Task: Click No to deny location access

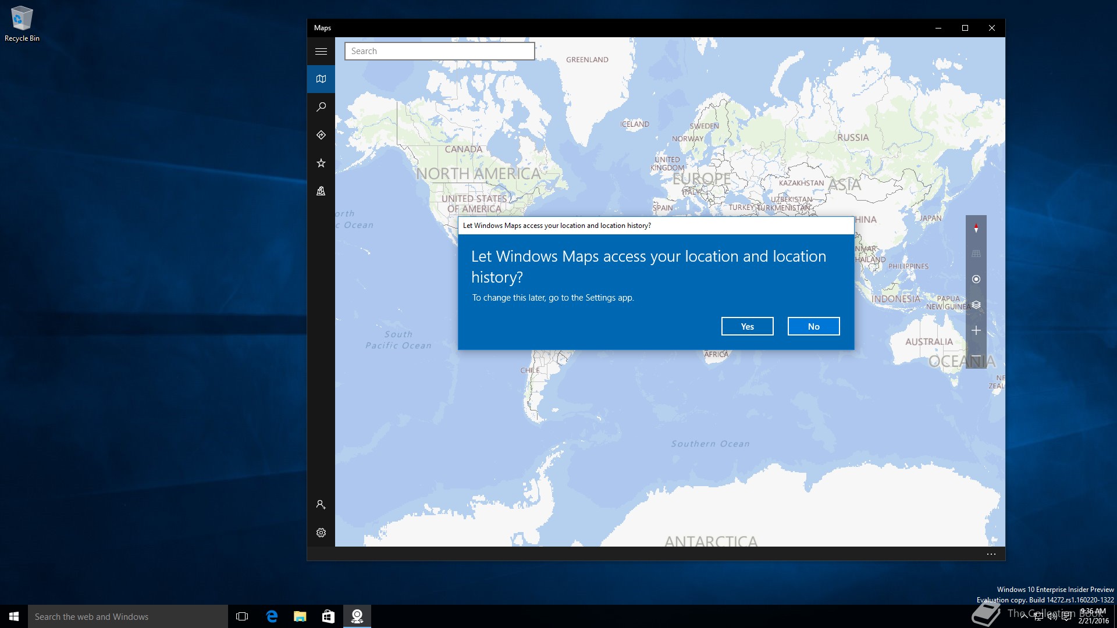Action: click(813, 326)
